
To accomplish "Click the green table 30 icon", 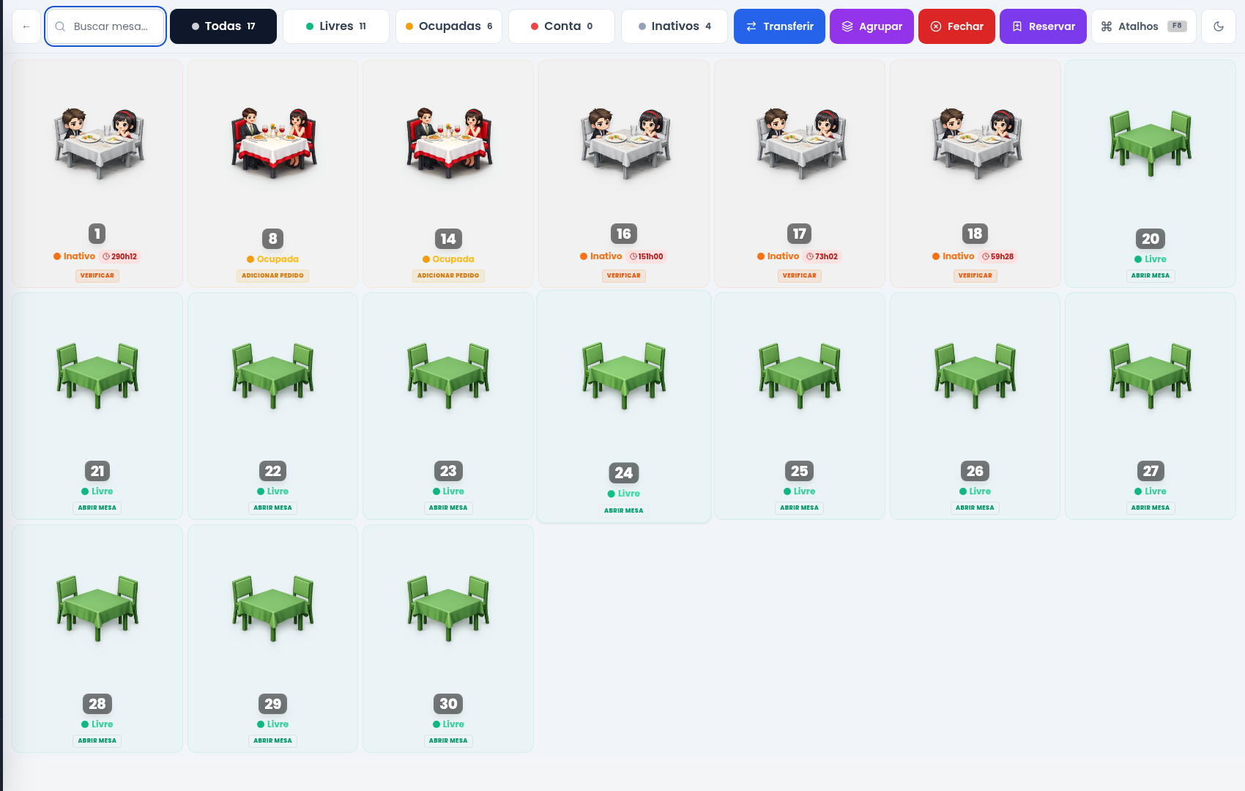I will pyautogui.click(x=448, y=609).
